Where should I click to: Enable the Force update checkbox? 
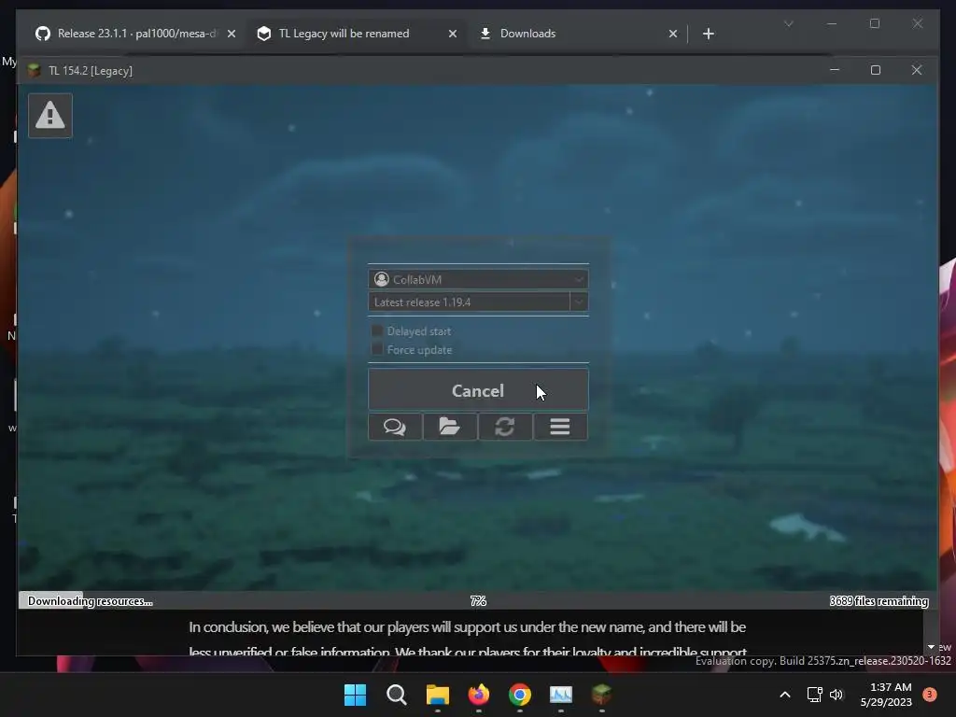(x=377, y=349)
